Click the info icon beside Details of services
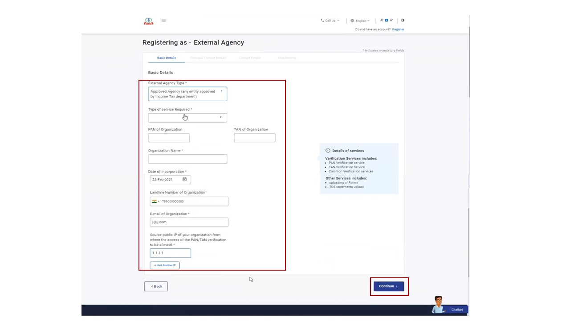Image resolution: width=570 pixels, height=321 pixels. pyautogui.click(x=328, y=151)
